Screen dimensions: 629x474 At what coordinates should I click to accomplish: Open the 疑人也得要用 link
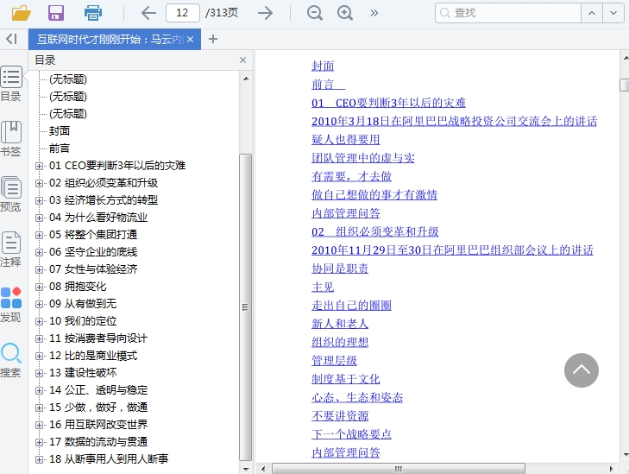pos(345,140)
